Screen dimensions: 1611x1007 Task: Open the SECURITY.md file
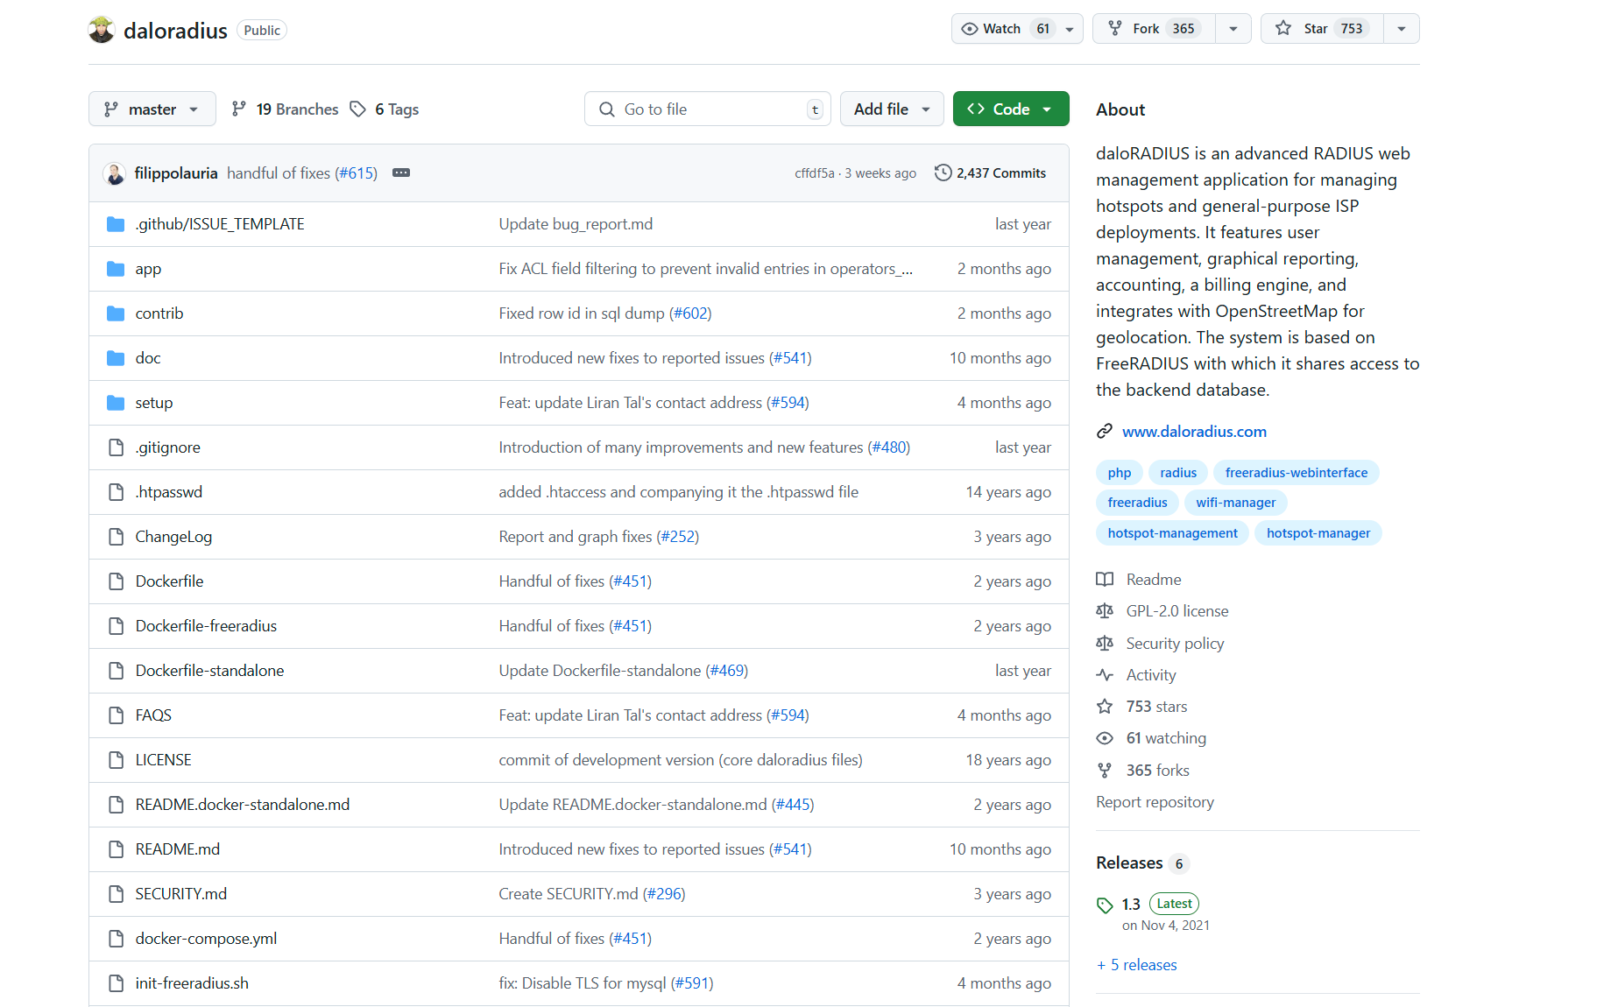tap(181, 894)
